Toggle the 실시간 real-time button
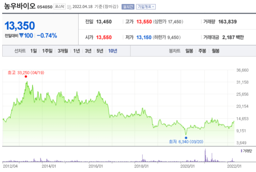 pyautogui.click(x=128, y=7)
